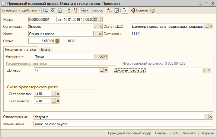Viewport: 217px width, 138px height.
Task: Open the Операция dropdown menu
Action: click(x=11, y=10)
